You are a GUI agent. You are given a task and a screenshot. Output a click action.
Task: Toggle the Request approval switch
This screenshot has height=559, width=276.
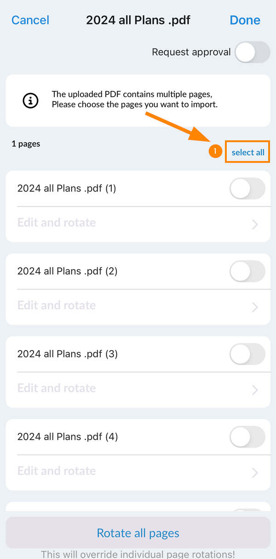252,52
